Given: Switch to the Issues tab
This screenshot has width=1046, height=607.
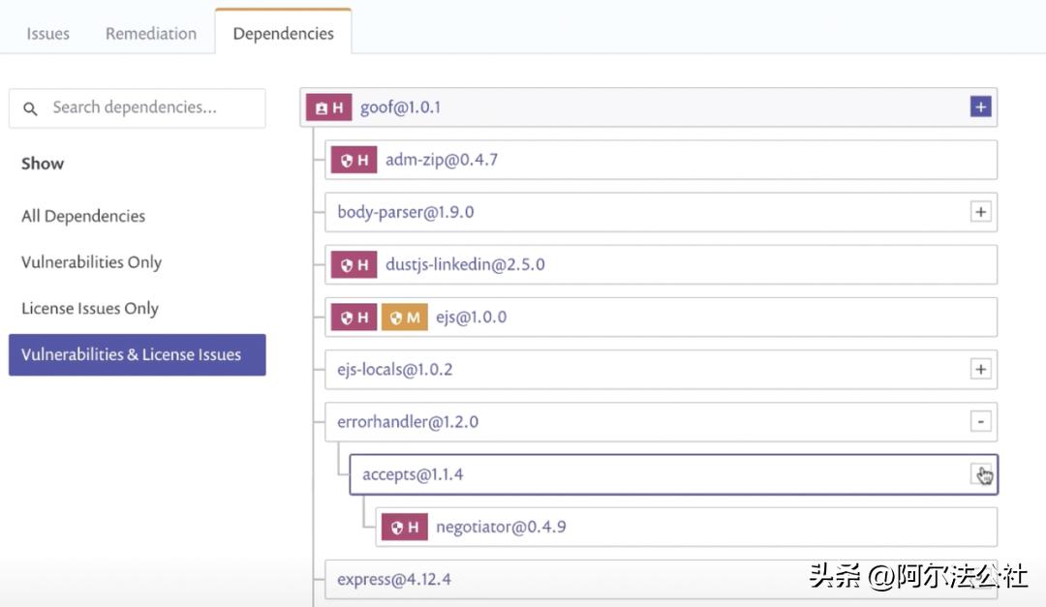Looking at the screenshot, I should click(x=47, y=33).
